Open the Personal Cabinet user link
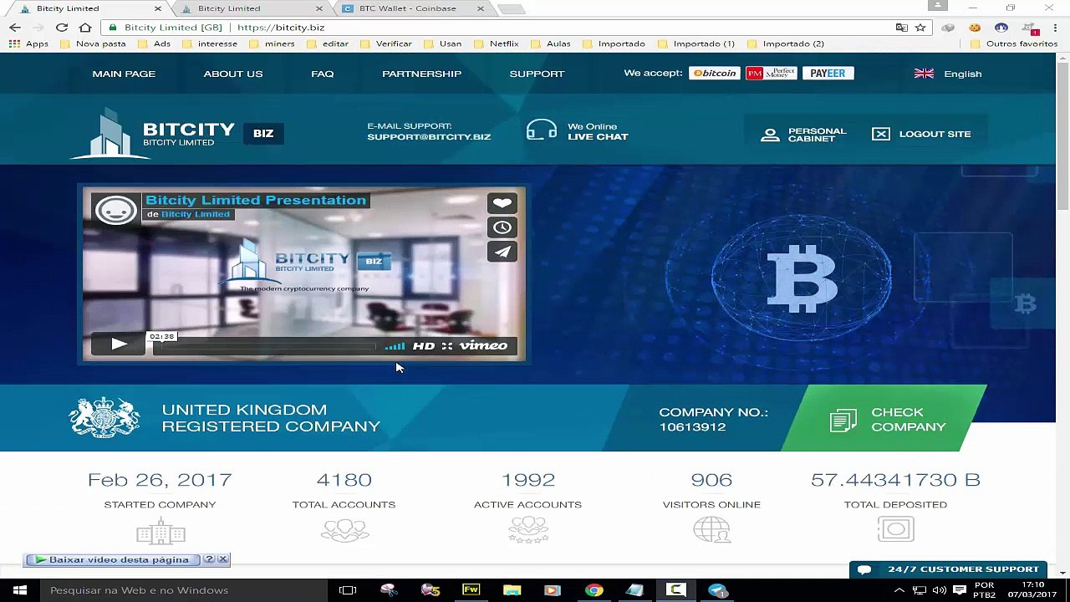Image resolution: width=1070 pixels, height=602 pixels. pyautogui.click(x=804, y=135)
